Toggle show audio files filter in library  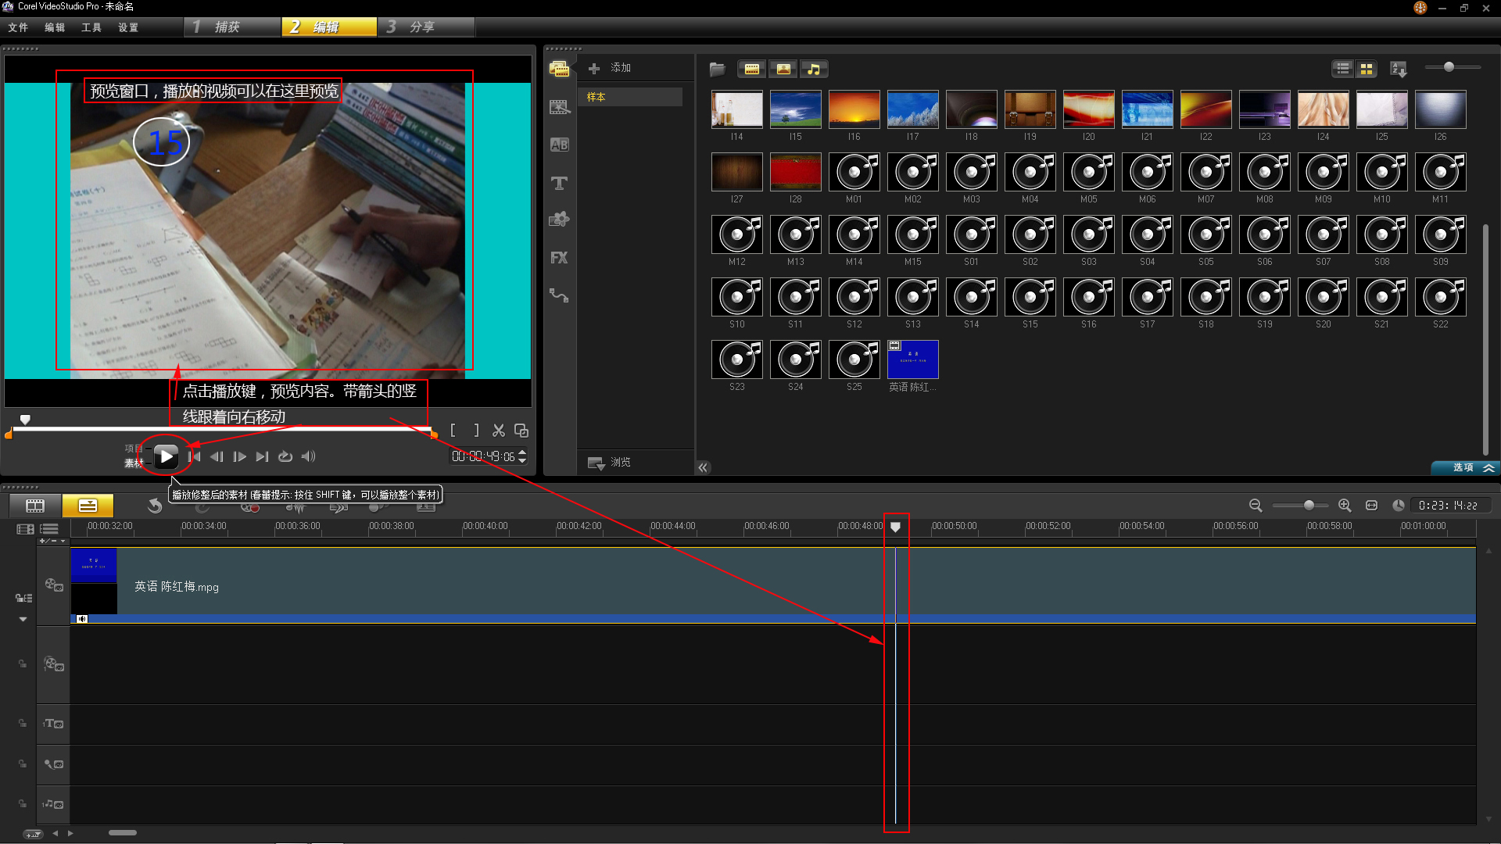pos(814,69)
